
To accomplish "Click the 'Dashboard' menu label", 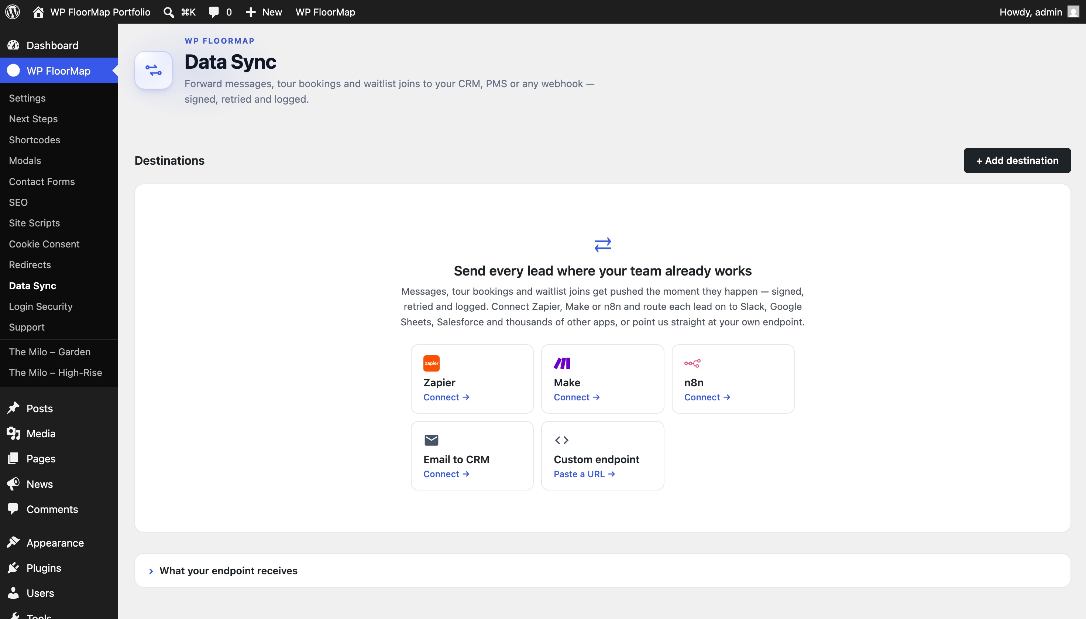I will point(52,45).
